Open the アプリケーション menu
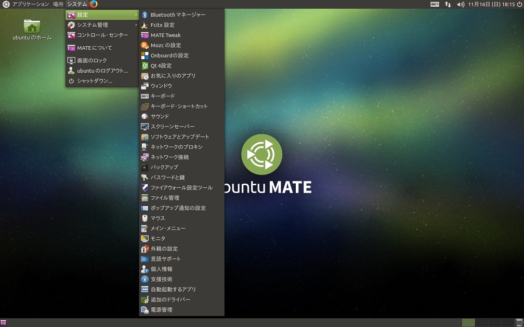The height and width of the screenshot is (327, 524). [x=30, y=4]
